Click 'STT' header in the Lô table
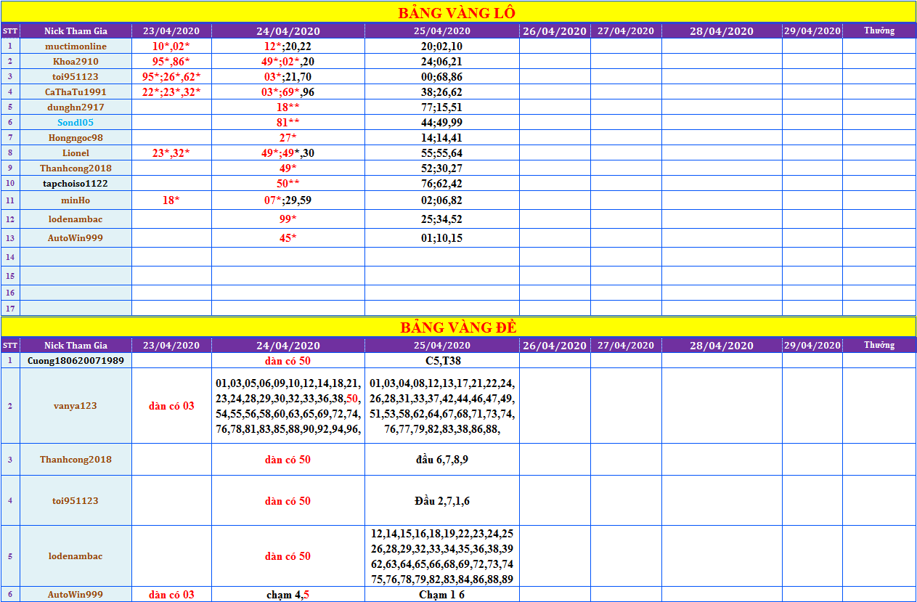The height and width of the screenshot is (602, 917). pyautogui.click(x=10, y=30)
